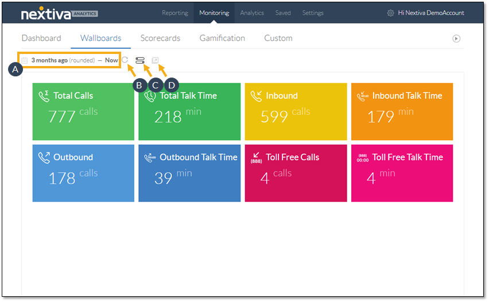Screen dimensions: 489x302
Task: Click the pop-out external window icon
Action: [x=155, y=60]
